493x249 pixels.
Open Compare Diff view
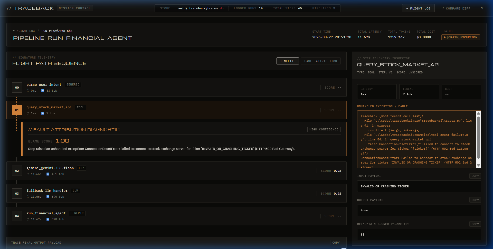(x=456, y=8)
